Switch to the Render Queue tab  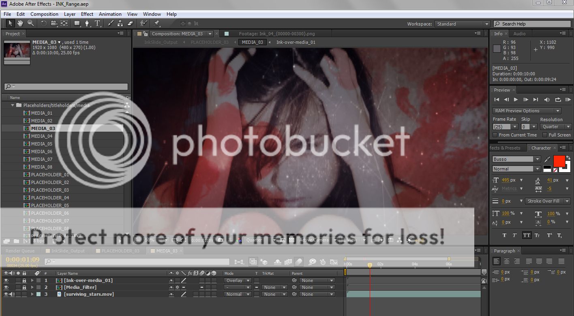point(20,251)
